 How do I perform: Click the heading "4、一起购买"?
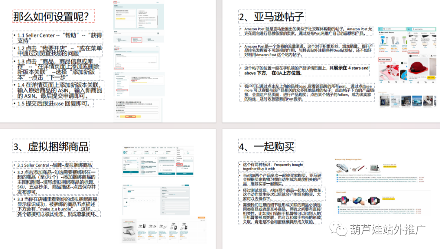click(x=266, y=146)
